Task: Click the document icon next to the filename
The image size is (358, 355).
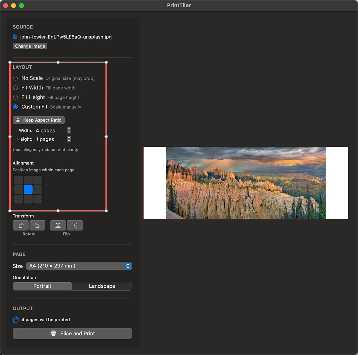Action: point(15,37)
